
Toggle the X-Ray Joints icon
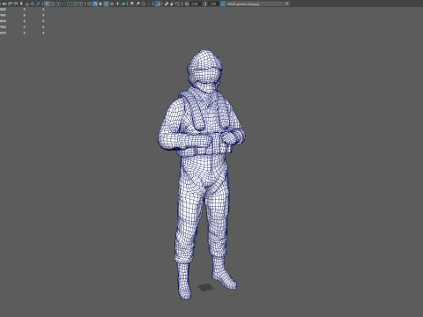[177, 4]
